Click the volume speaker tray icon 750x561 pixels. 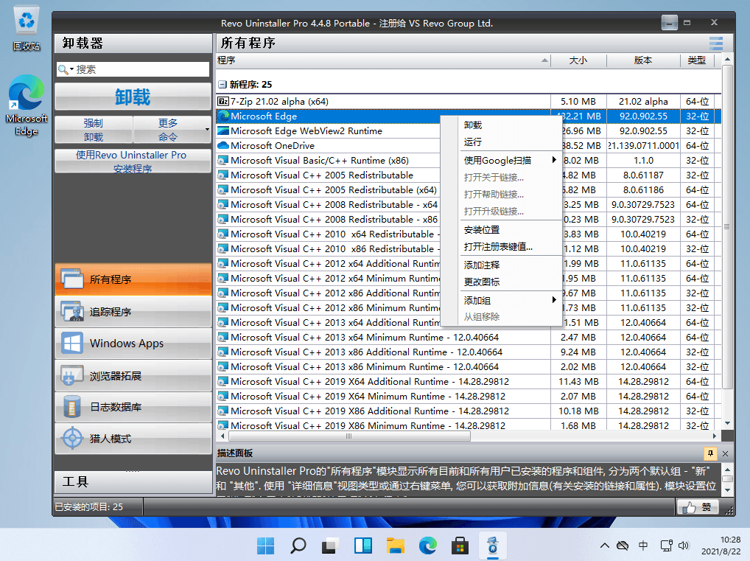pyautogui.click(x=684, y=546)
